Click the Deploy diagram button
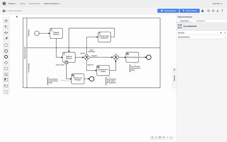 point(169,11)
